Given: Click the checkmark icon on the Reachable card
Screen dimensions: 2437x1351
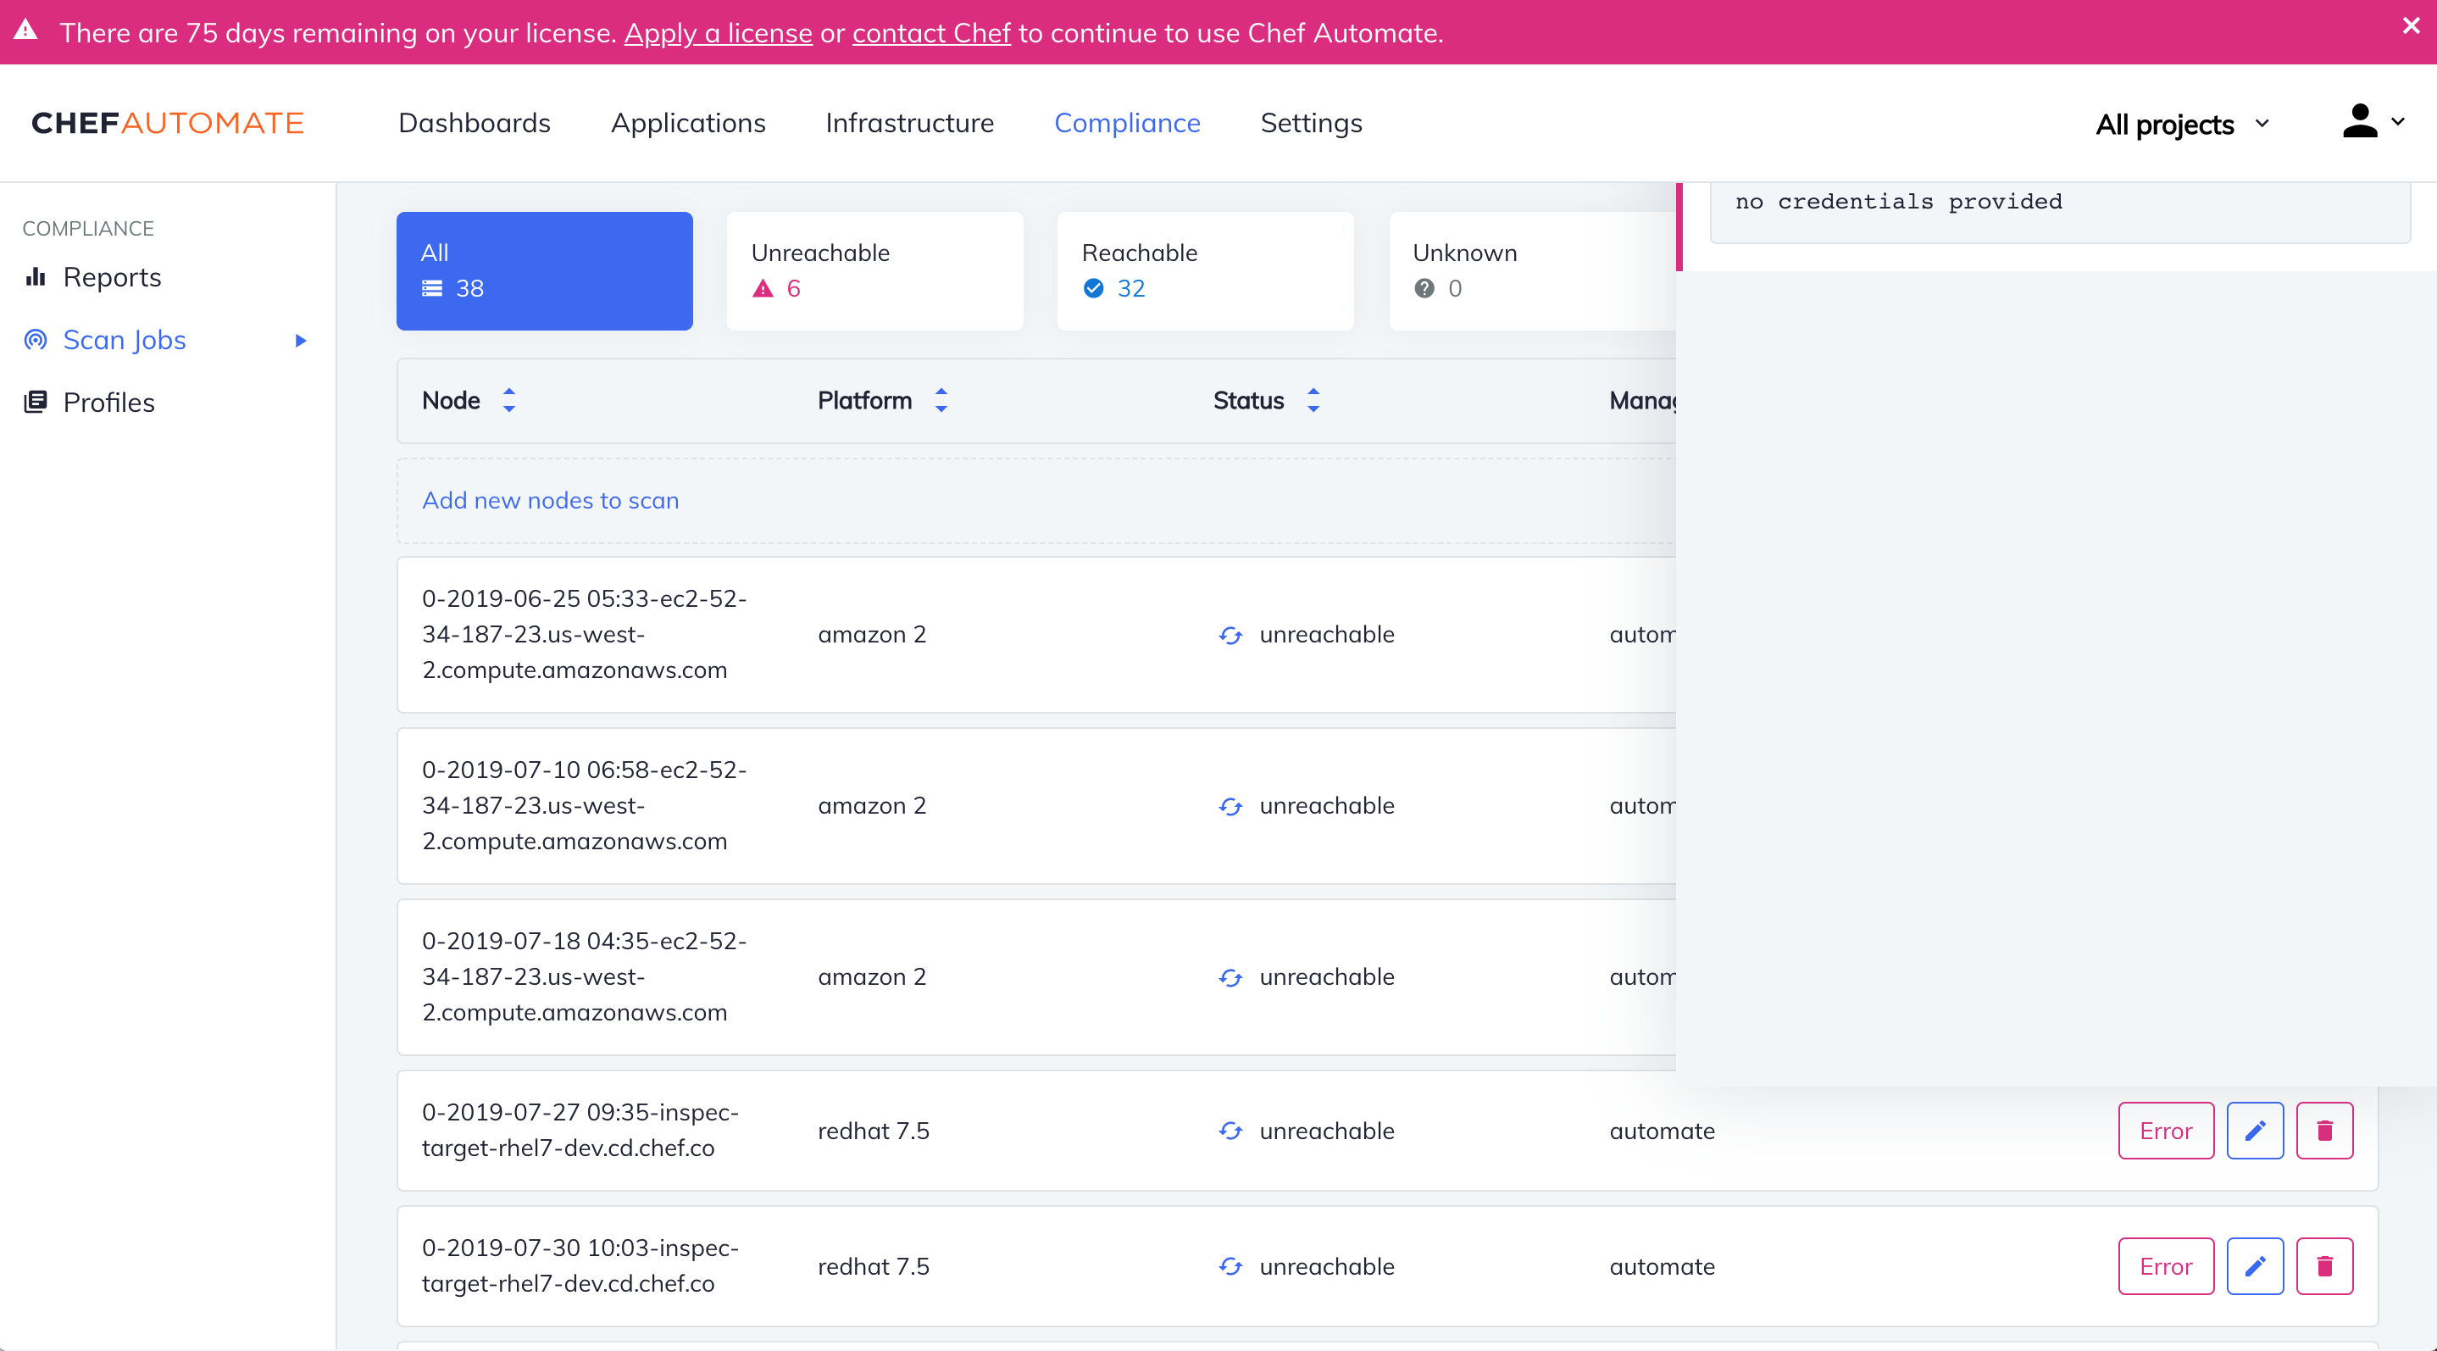Looking at the screenshot, I should [x=1094, y=288].
